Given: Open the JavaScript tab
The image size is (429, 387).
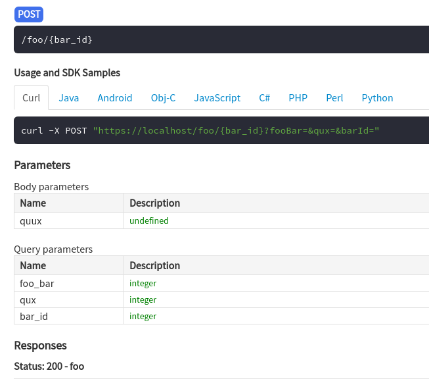Looking at the screenshot, I should point(217,98).
